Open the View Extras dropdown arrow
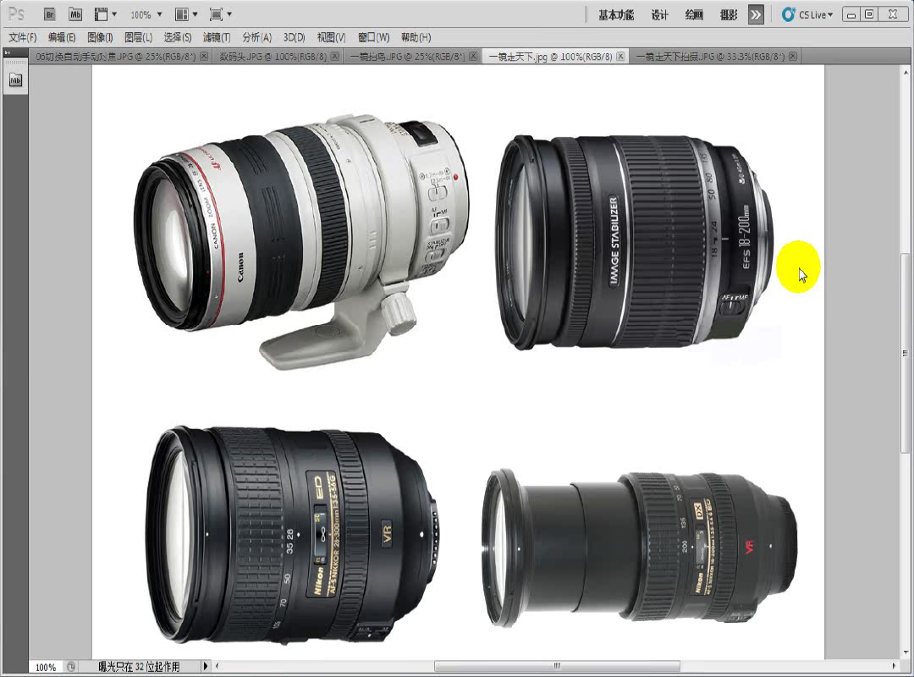914x677 pixels. [114, 14]
